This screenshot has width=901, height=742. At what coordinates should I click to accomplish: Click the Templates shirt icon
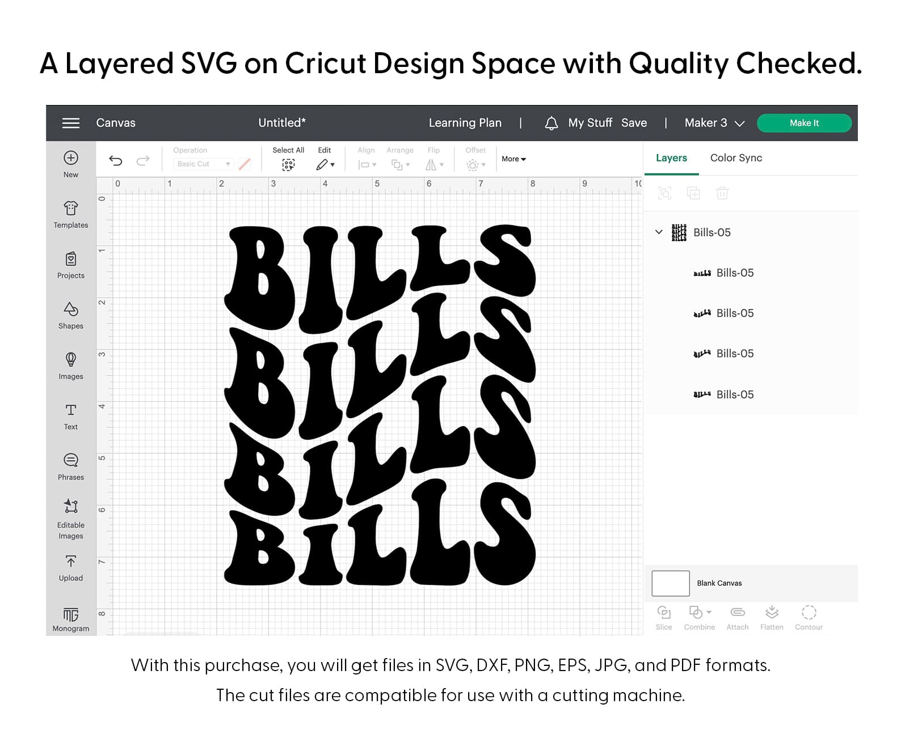click(70, 208)
